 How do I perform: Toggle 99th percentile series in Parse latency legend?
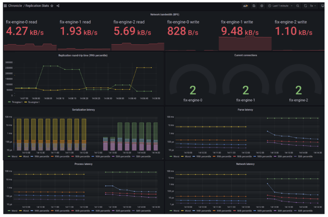(x=202, y=157)
